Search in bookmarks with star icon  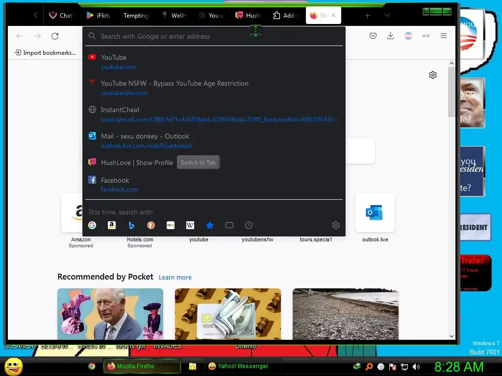click(210, 225)
